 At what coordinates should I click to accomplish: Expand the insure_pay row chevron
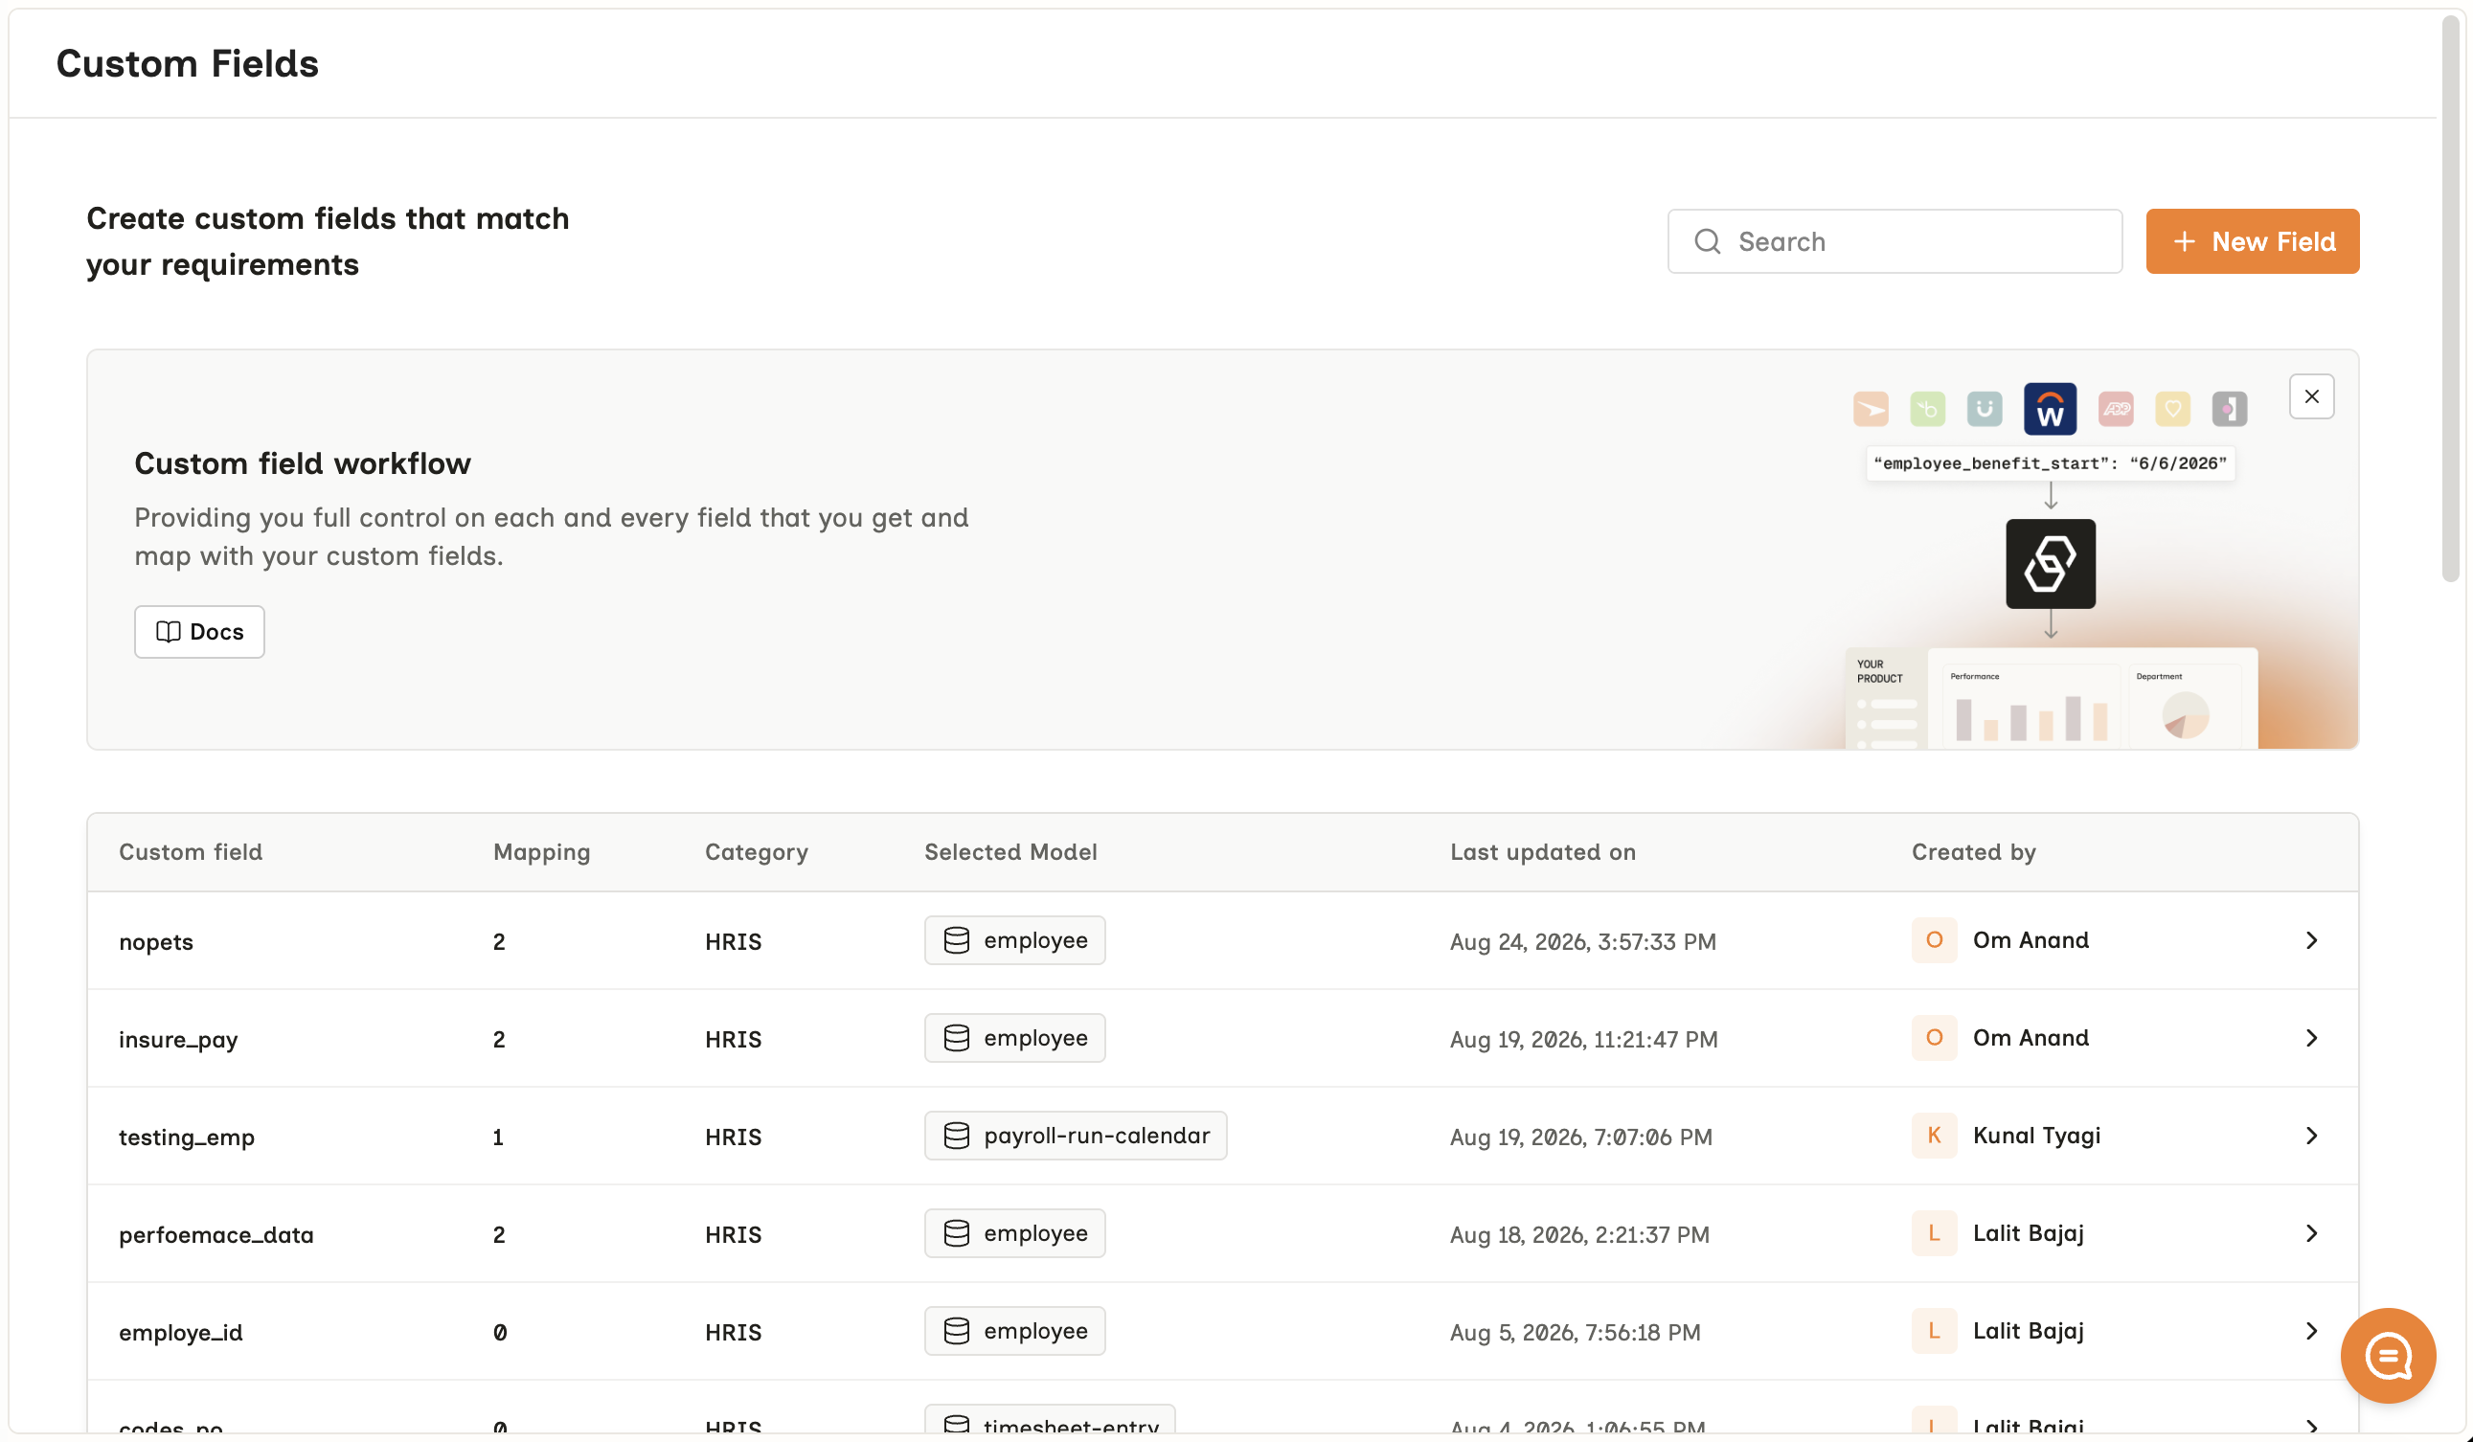[2311, 1038]
